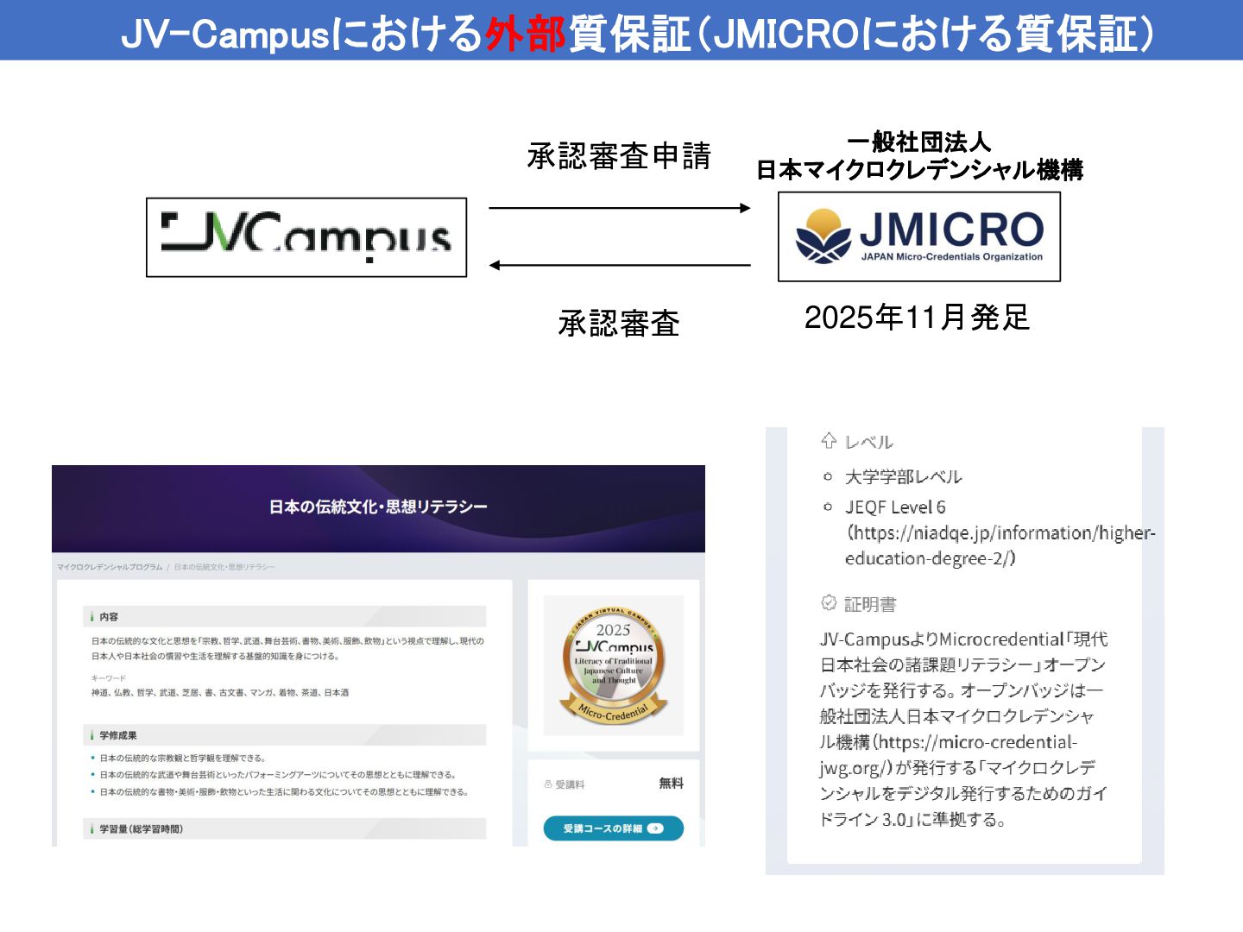
Task: Click the niadqe.jp higher-education-degree link
Action: coord(1000,545)
